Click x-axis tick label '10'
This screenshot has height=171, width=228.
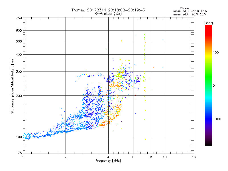[165, 157]
